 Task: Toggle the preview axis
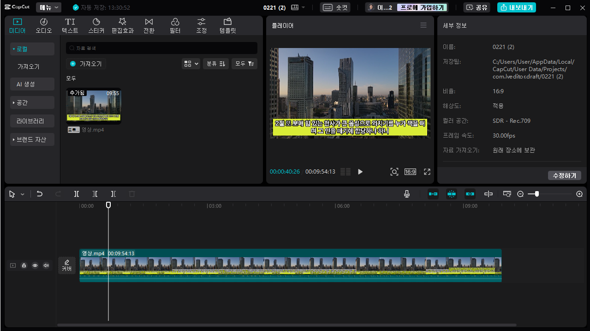pyautogui.click(x=489, y=194)
